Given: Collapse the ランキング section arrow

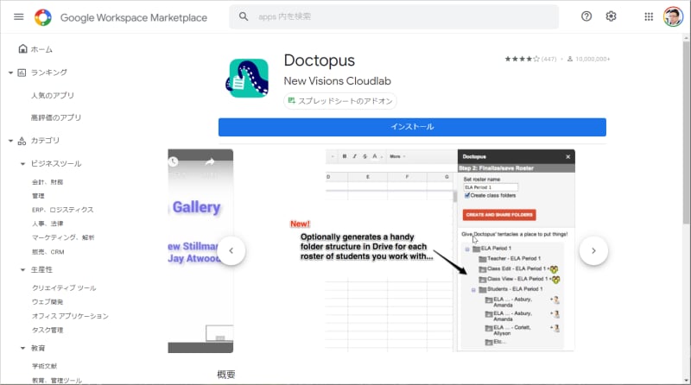Looking at the screenshot, I should (x=10, y=73).
